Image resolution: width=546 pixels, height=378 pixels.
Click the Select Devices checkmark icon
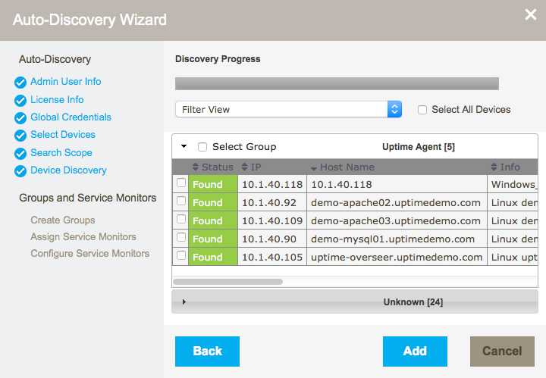pos(20,136)
